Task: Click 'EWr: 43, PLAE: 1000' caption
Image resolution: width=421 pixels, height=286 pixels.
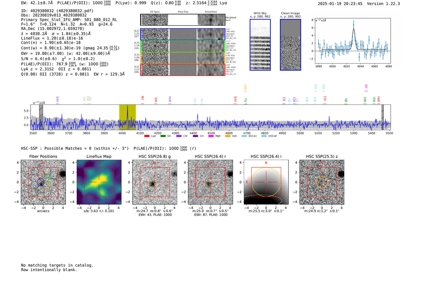Action: 155,215
